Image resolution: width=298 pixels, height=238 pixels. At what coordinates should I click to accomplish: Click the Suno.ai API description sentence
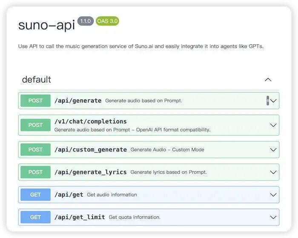click(x=141, y=46)
